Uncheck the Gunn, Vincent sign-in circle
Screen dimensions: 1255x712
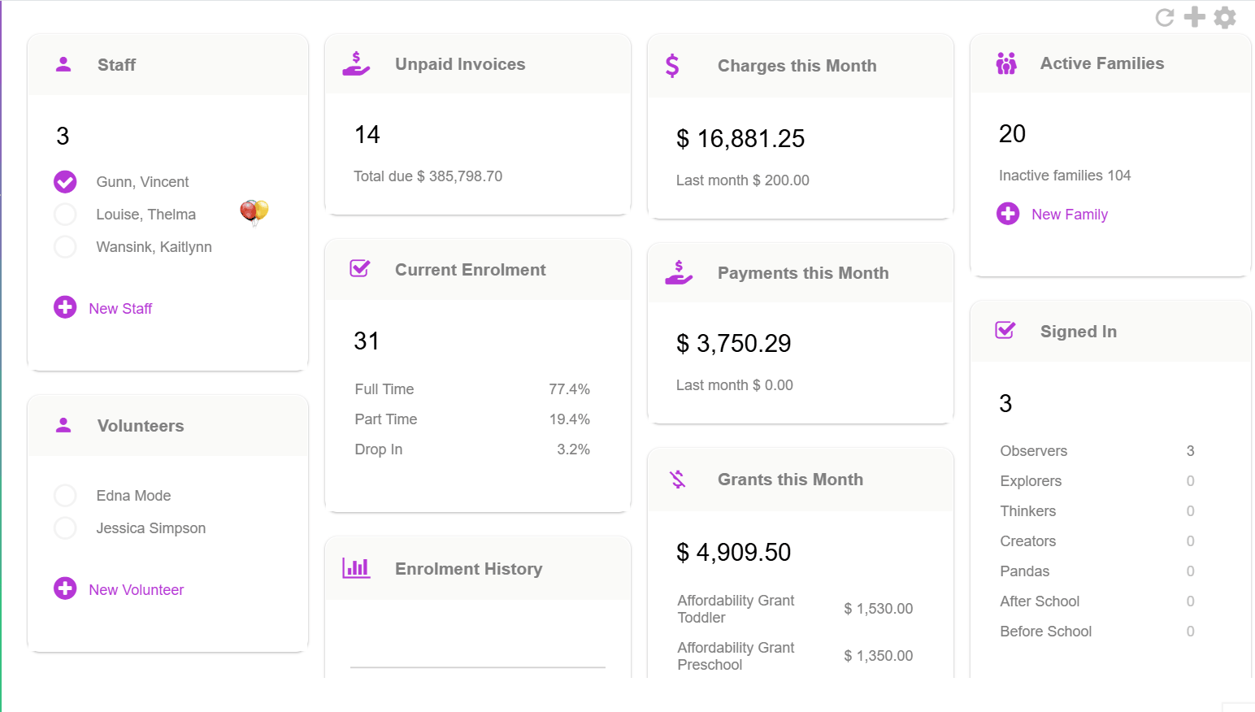point(65,182)
